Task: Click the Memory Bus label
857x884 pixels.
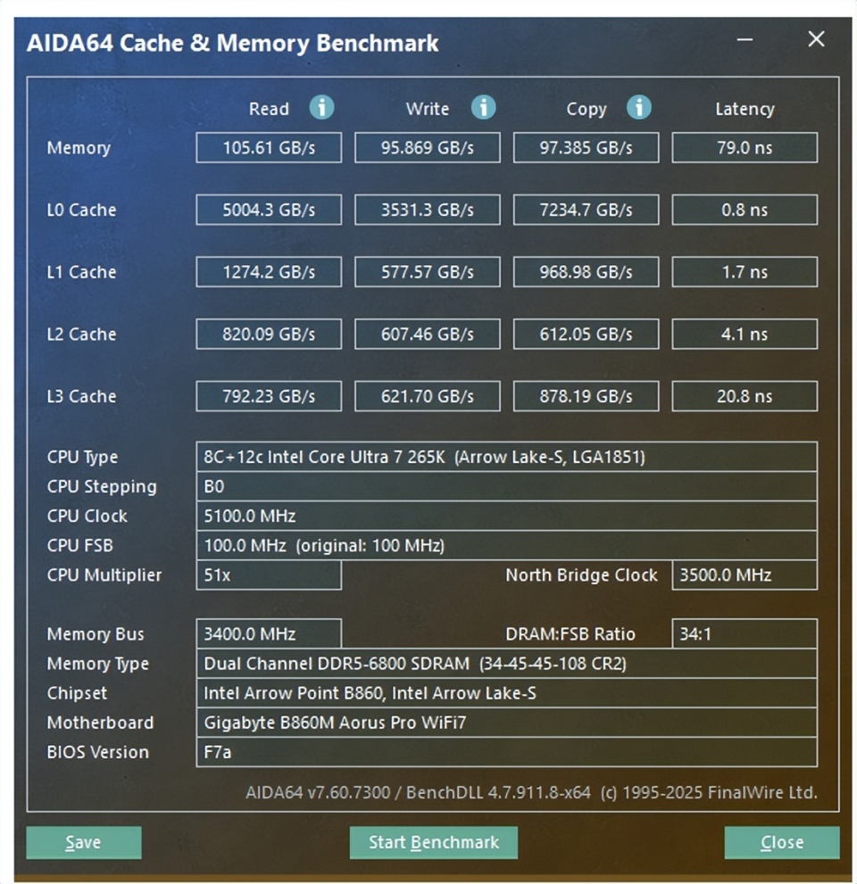Action: [96, 634]
